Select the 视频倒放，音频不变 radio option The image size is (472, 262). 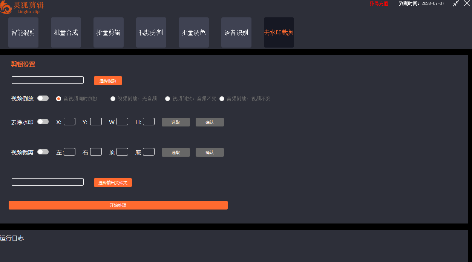[x=167, y=98]
